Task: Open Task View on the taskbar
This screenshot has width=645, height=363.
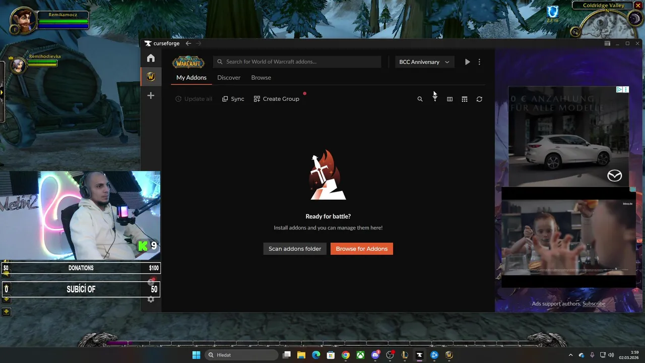Action: [287, 355]
